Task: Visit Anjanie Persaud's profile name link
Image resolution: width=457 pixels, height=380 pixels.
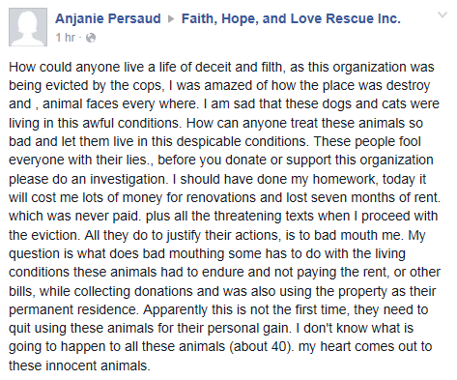Action: click(x=108, y=18)
